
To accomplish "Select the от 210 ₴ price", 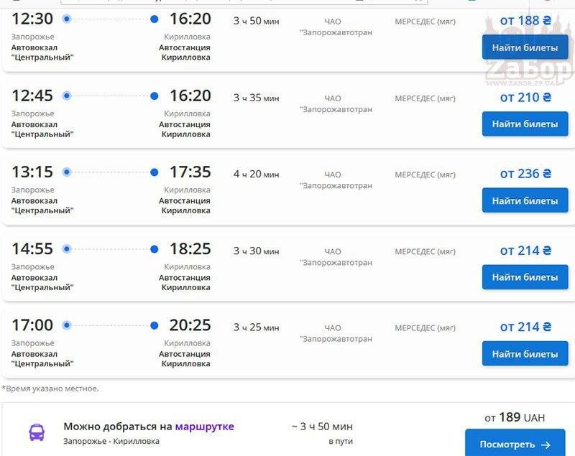I will 525,97.
